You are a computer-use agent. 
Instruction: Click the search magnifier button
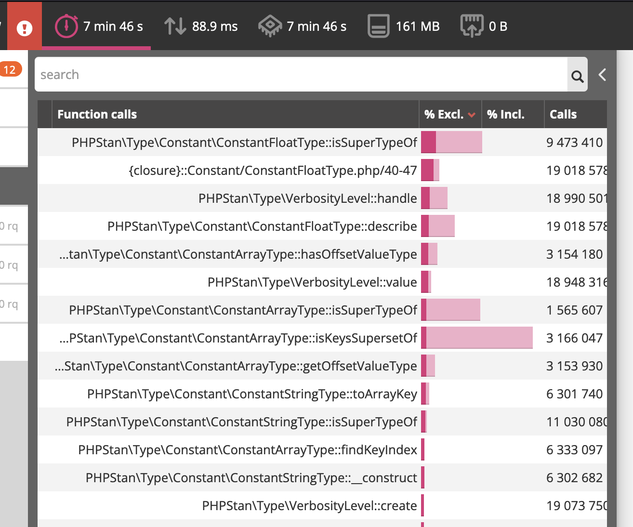[x=577, y=75]
